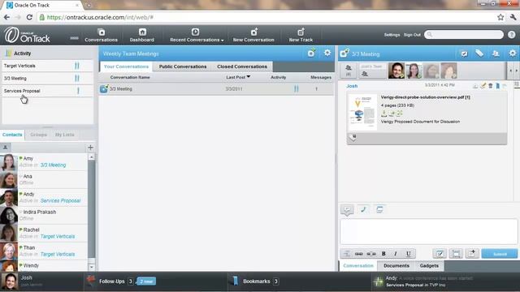
Task: Open Follow-Ups in the bottom bar
Action: [112, 281]
